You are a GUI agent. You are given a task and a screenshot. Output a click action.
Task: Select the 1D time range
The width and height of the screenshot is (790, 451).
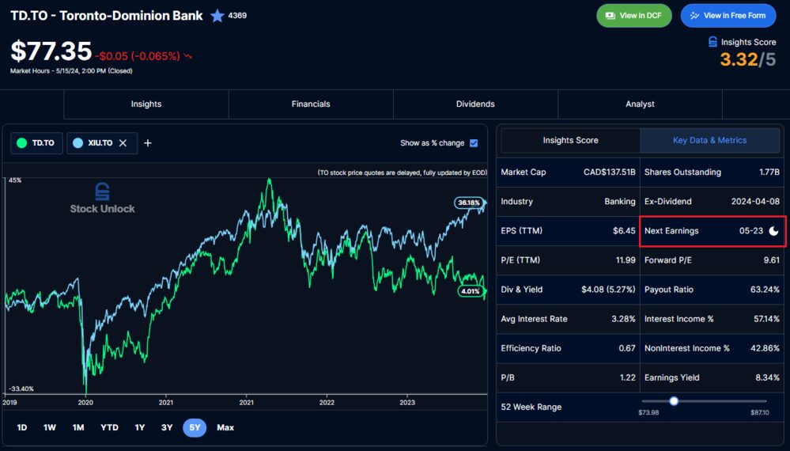[21, 427]
